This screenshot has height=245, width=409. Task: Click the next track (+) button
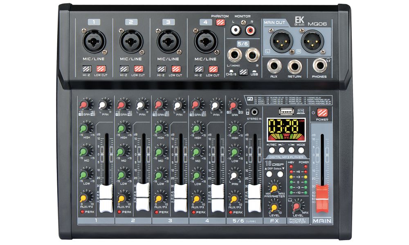291,150
